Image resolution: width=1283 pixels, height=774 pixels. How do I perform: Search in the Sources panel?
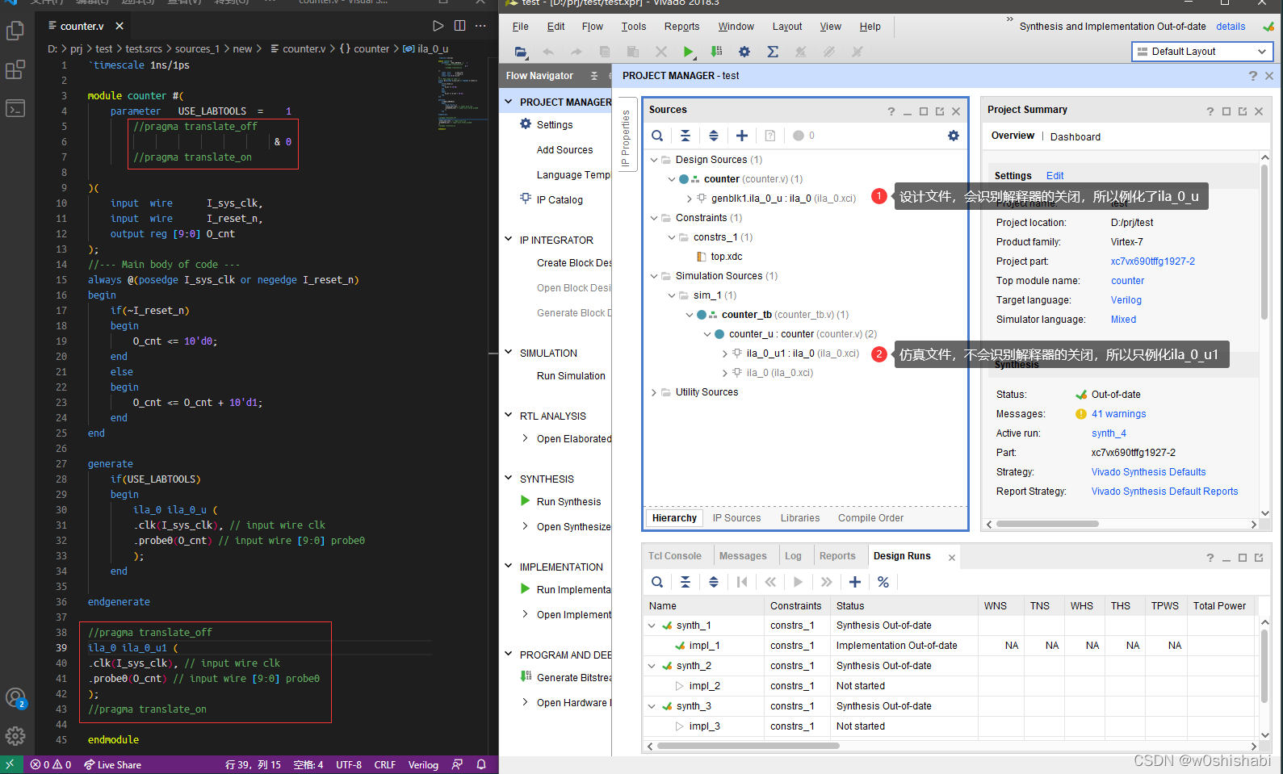(657, 136)
